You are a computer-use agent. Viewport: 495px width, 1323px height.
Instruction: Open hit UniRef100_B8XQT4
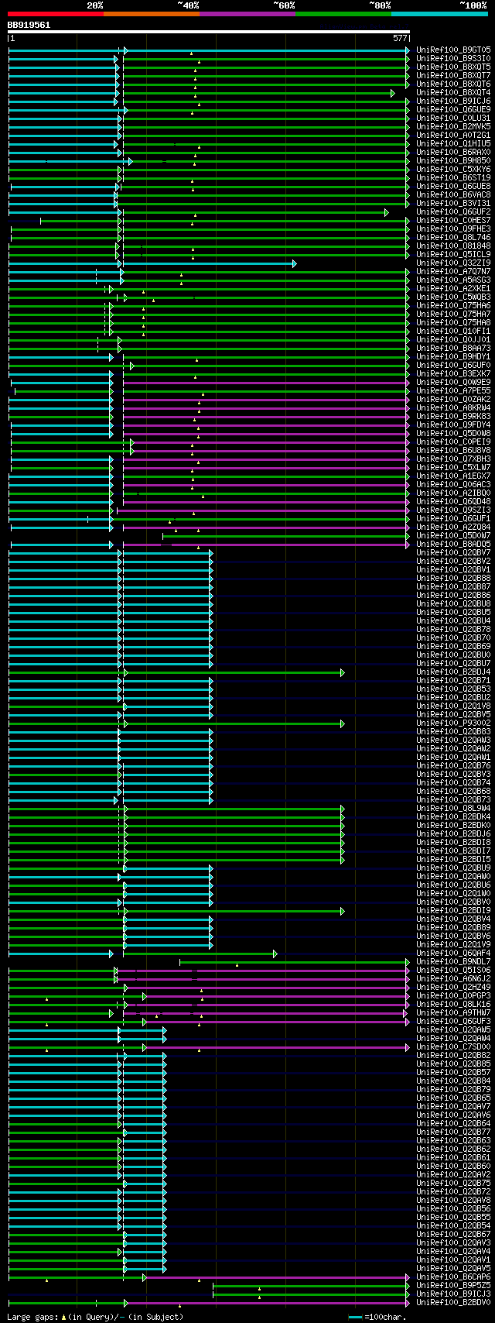(x=453, y=93)
